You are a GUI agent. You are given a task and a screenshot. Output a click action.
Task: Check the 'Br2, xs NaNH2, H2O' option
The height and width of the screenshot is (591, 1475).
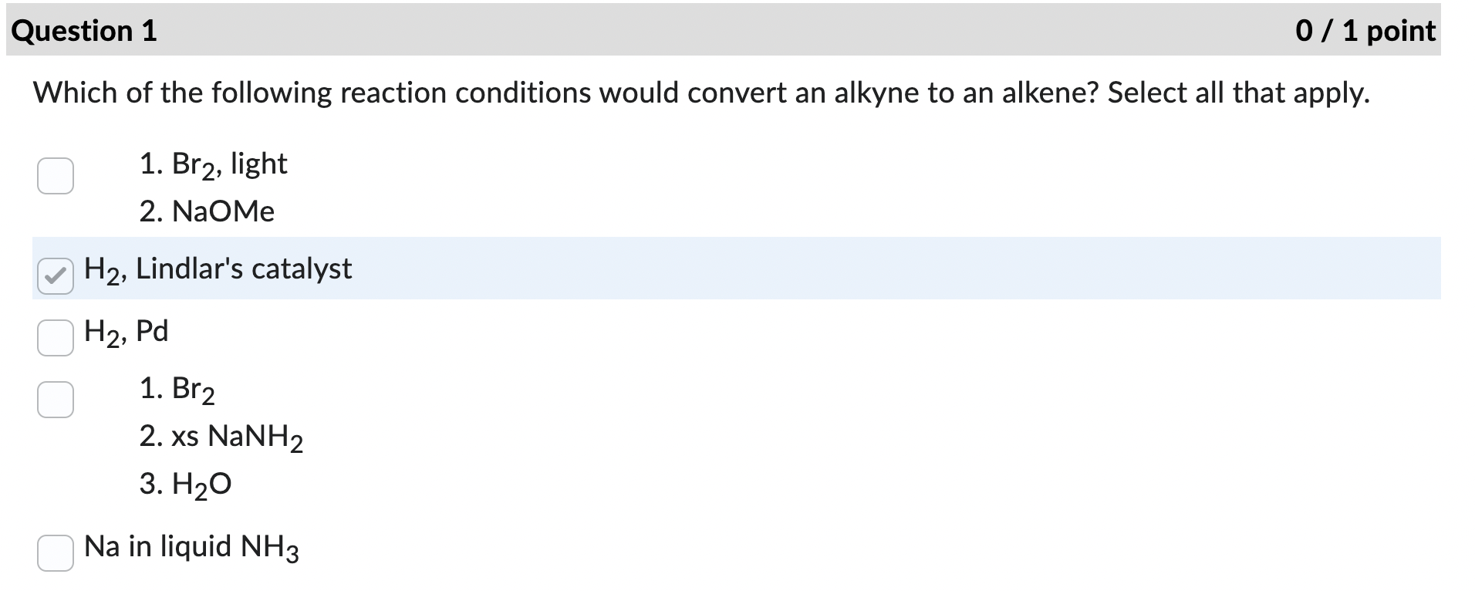55,399
